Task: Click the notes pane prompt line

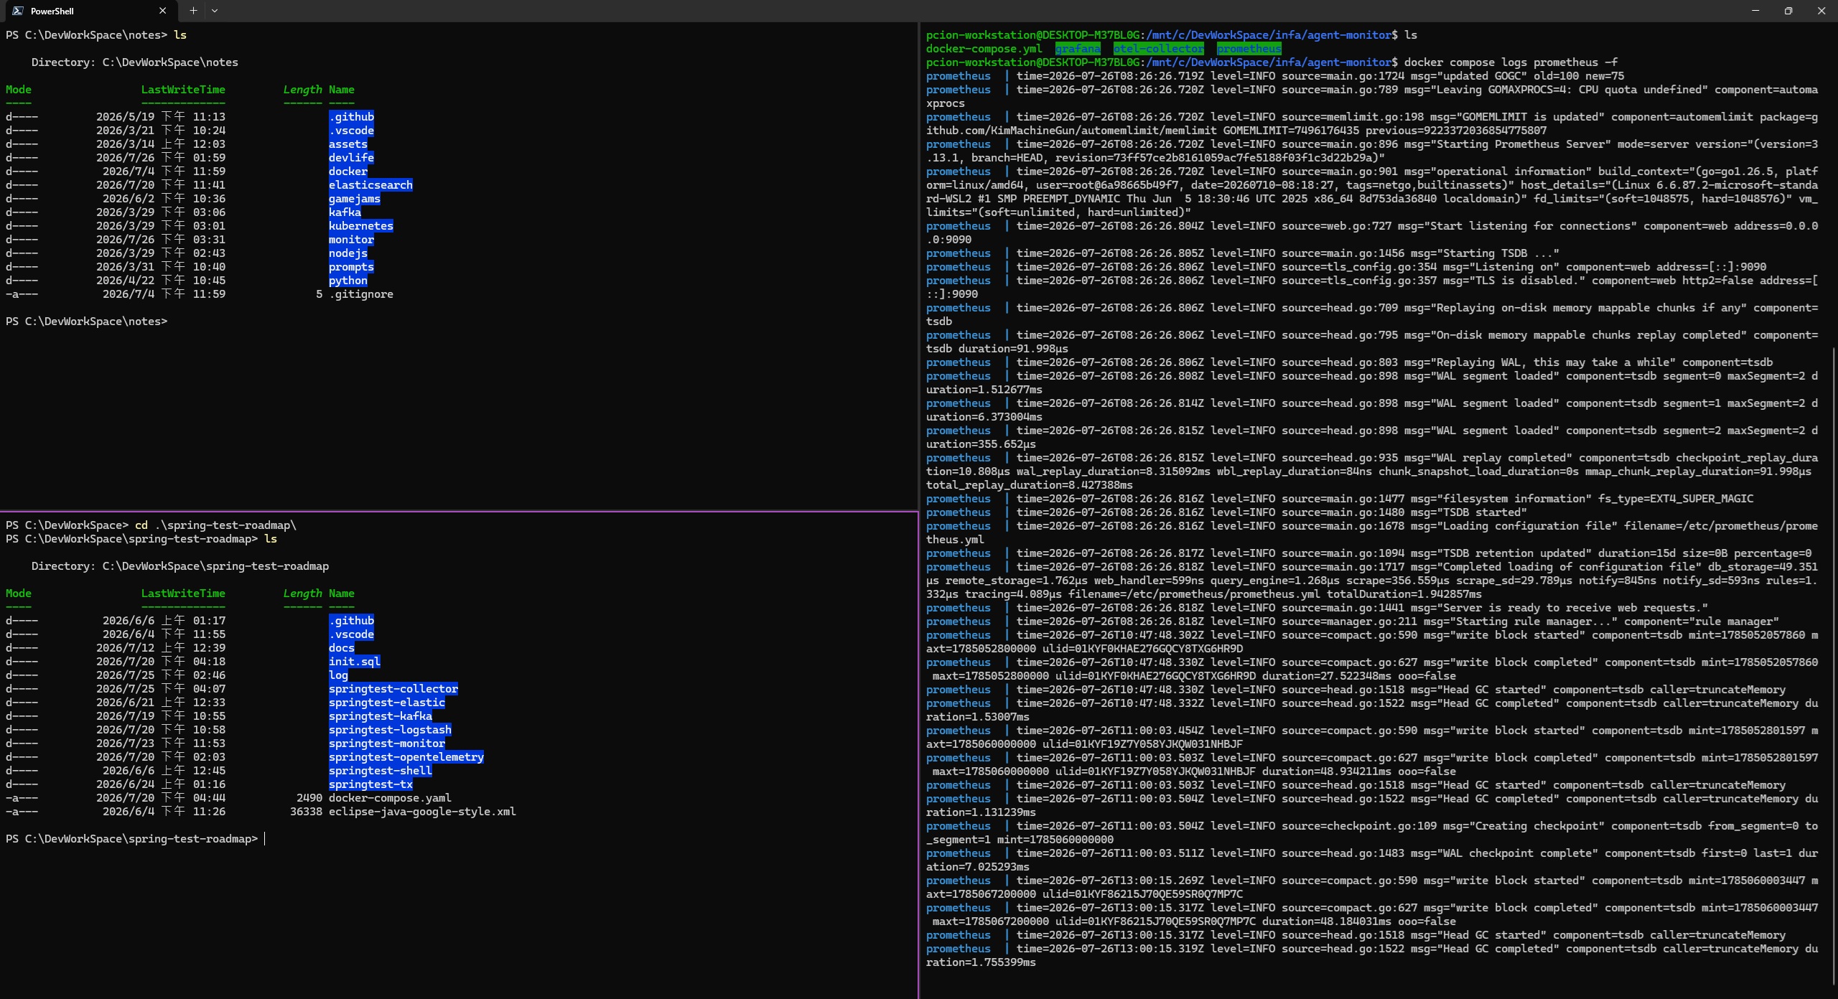Action: click(x=86, y=322)
